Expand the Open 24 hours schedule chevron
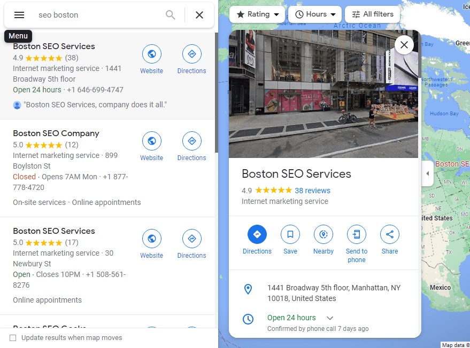470x348 pixels. tap(330, 318)
